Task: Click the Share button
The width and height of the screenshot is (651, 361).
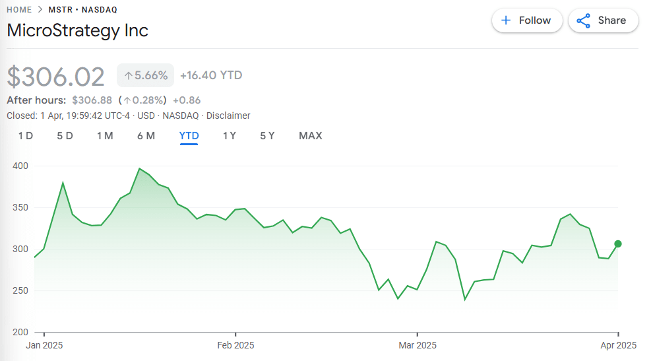Action: click(604, 20)
